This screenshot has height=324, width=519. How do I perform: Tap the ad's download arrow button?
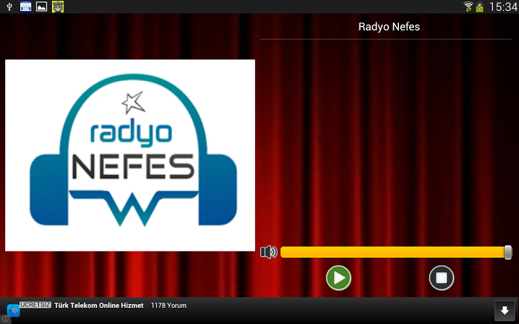[x=505, y=310]
